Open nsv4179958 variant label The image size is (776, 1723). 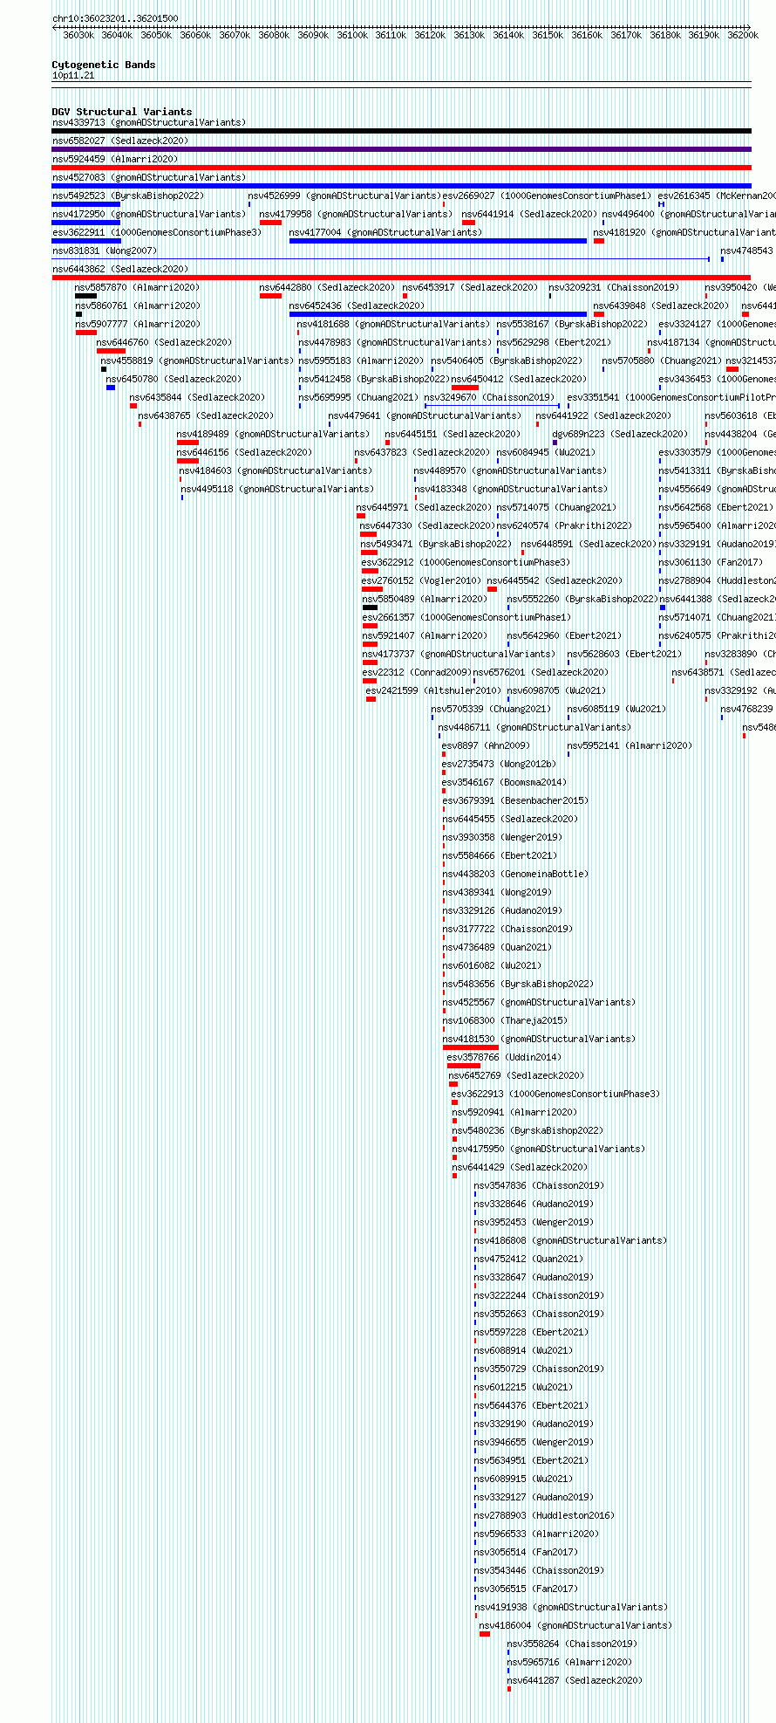[356, 214]
